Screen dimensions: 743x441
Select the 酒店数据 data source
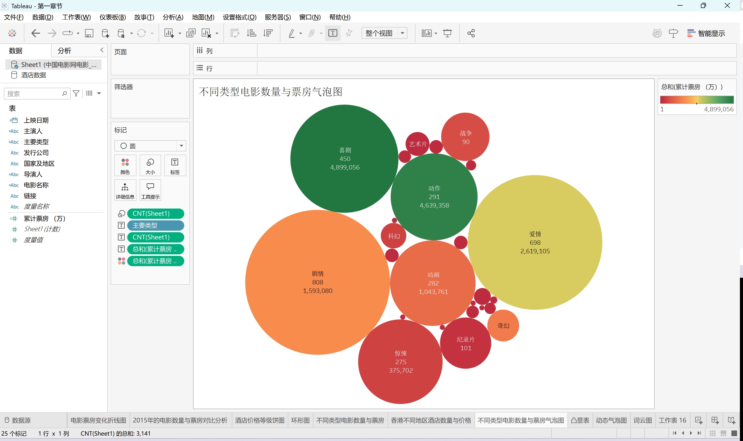[34, 75]
